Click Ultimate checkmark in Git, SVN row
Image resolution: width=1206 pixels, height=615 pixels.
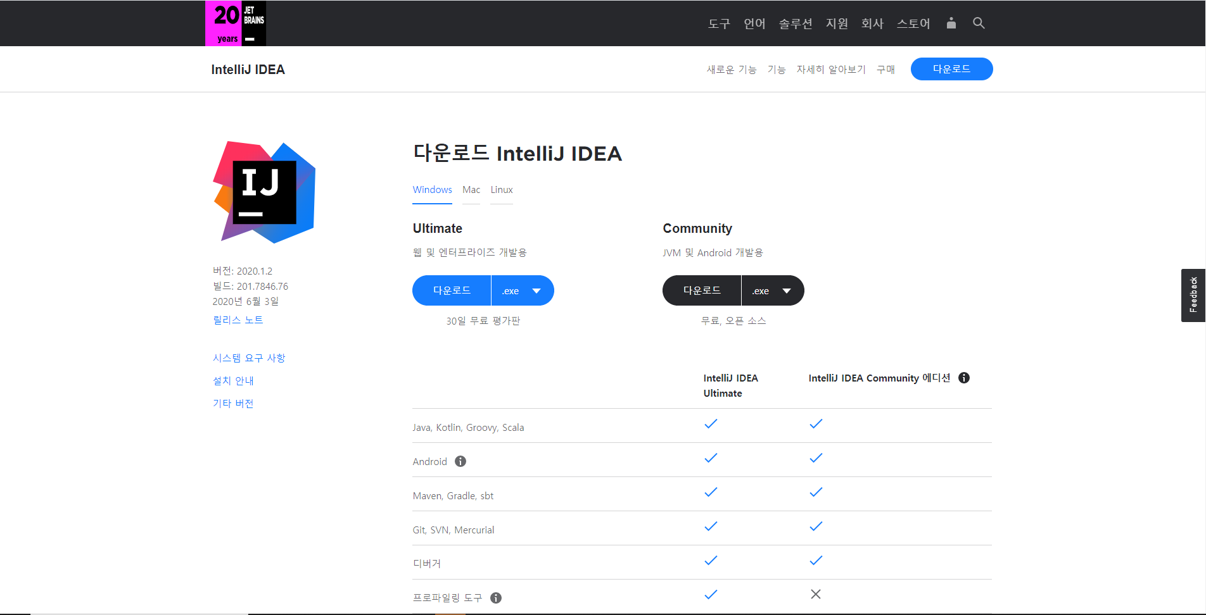tap(711, 526)
